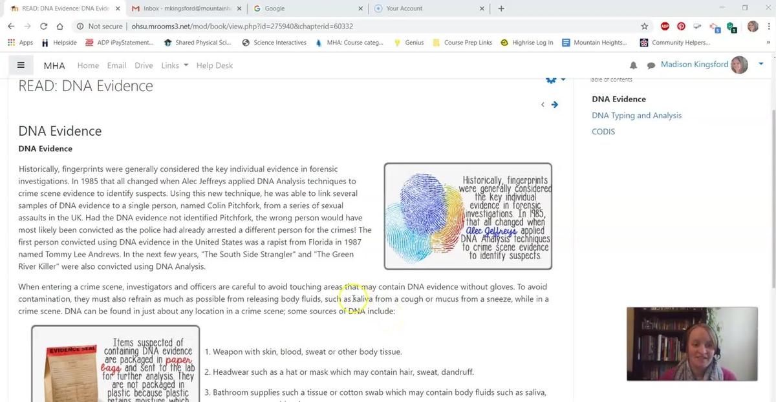Show hidden bookmarks overflow chevron
Screen dimensions: 776x402
(x=768, y=43)
